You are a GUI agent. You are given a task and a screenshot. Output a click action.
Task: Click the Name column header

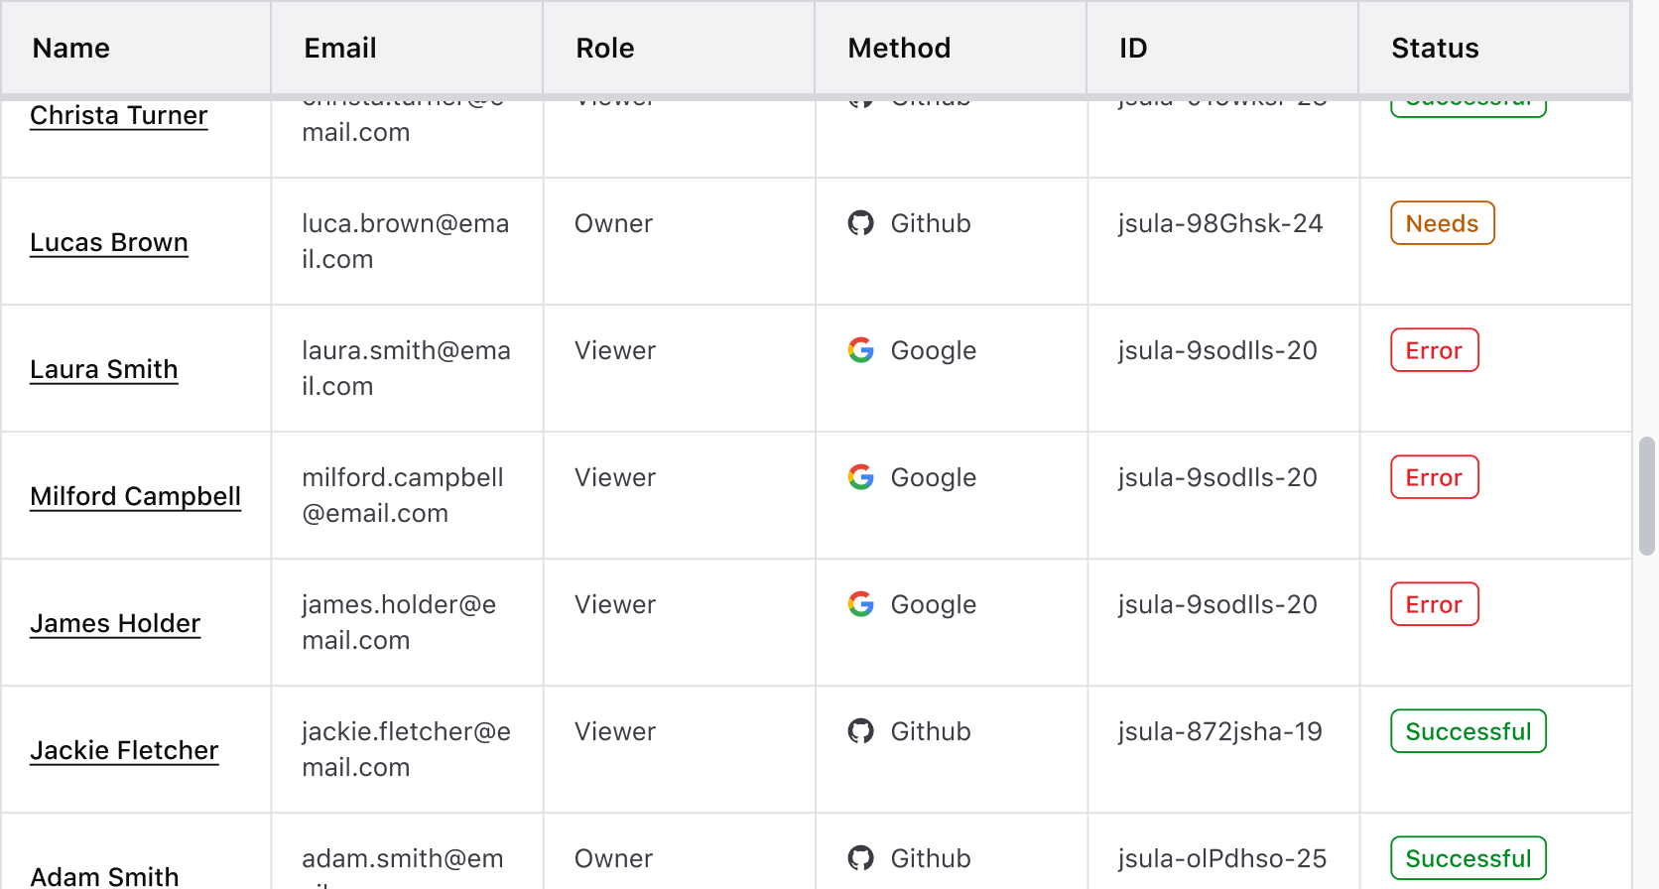70,48
